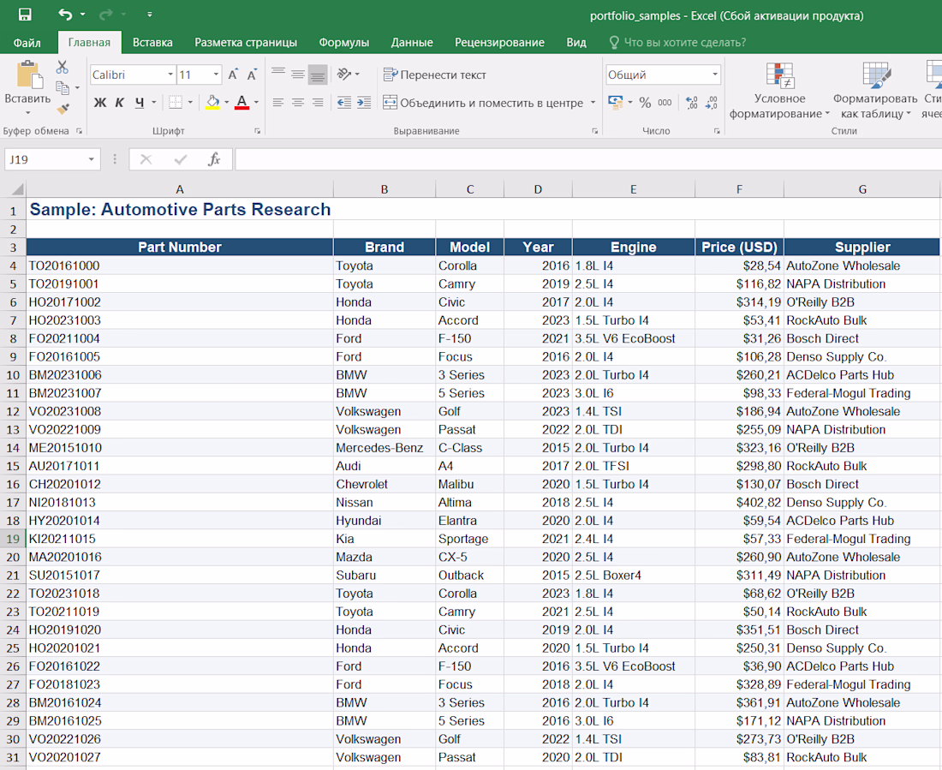Image resolution: width=942 pixels, height=770 pixels.
Task: Align cell text to the right
Action: 318,103
